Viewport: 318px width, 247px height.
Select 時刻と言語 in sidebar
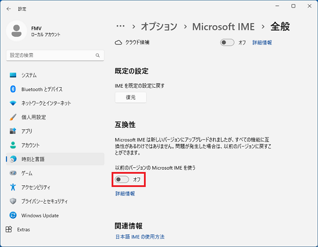coord(55,159)
